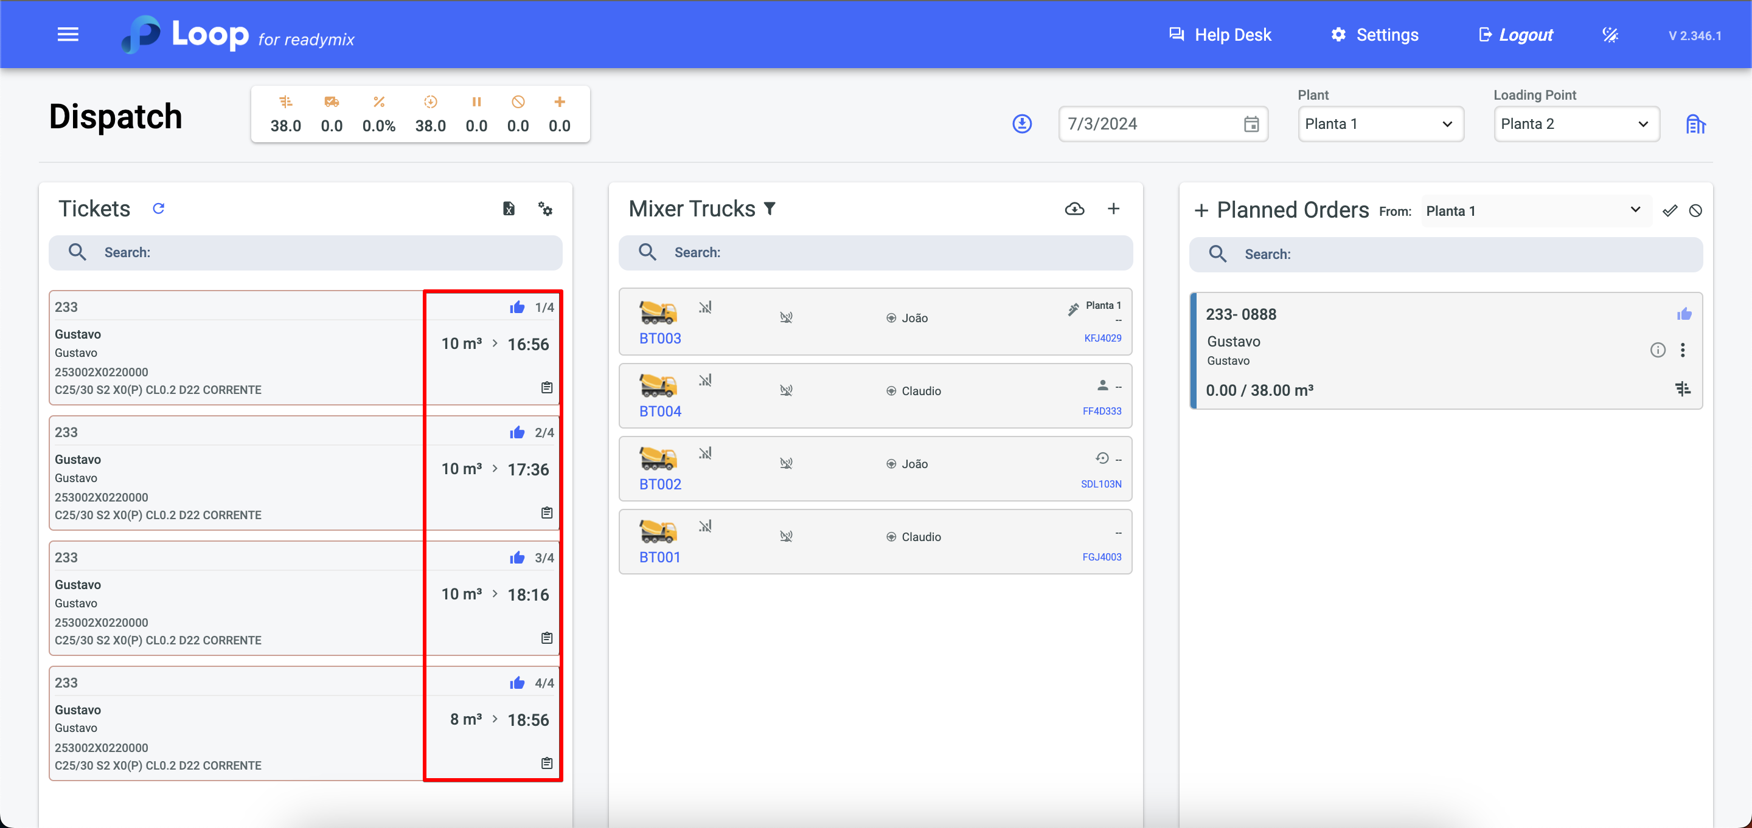Open the calendar date picker

pyautogui.click(x=1251, y=124)
